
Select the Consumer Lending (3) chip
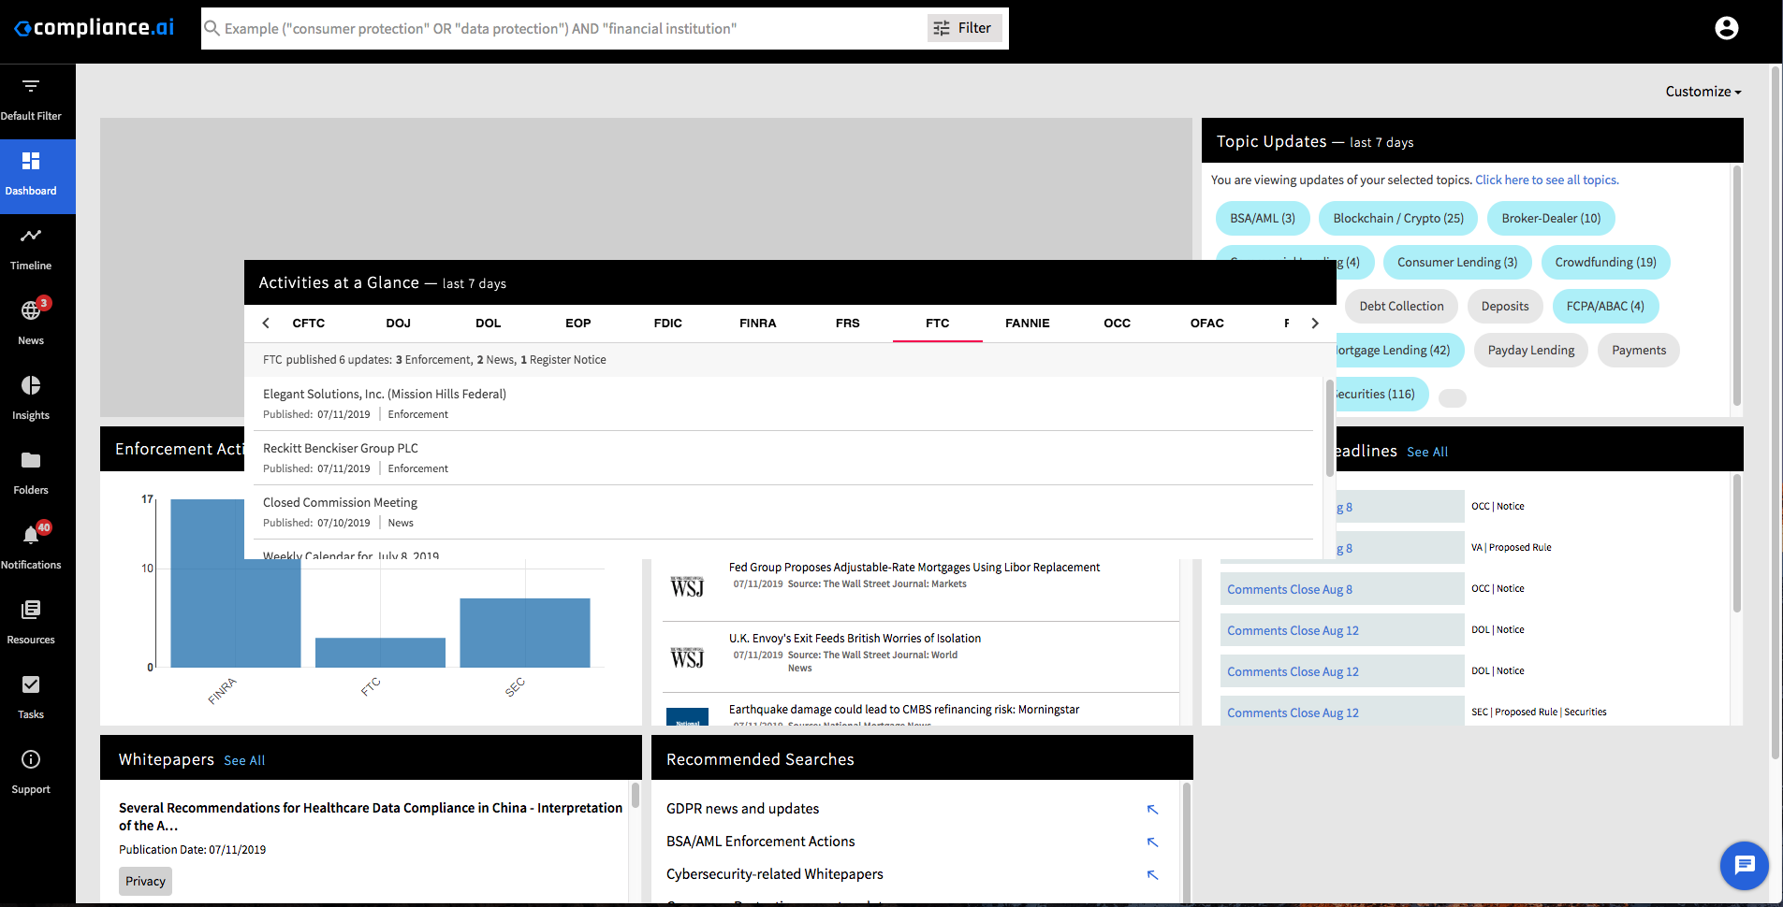point(1457,262)
